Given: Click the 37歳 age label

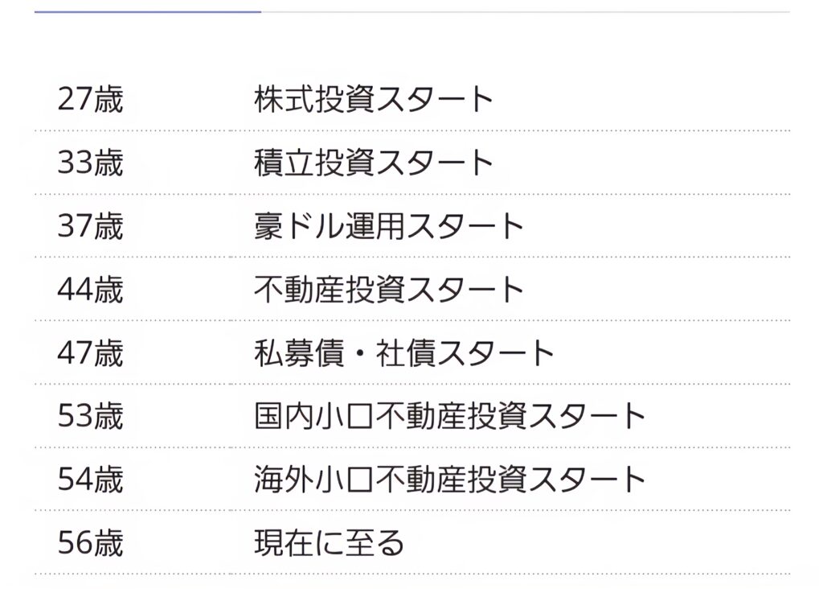Looking at the screenshot, I should point(90,227).
